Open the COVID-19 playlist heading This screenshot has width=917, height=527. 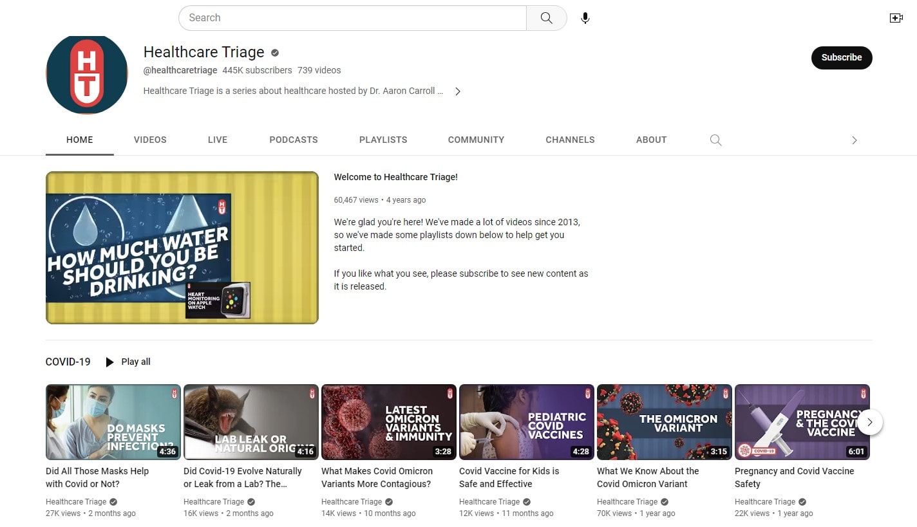click(x=68, y=362)
